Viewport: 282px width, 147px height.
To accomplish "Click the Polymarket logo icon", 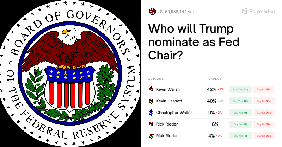I will [x=244, y=11].
